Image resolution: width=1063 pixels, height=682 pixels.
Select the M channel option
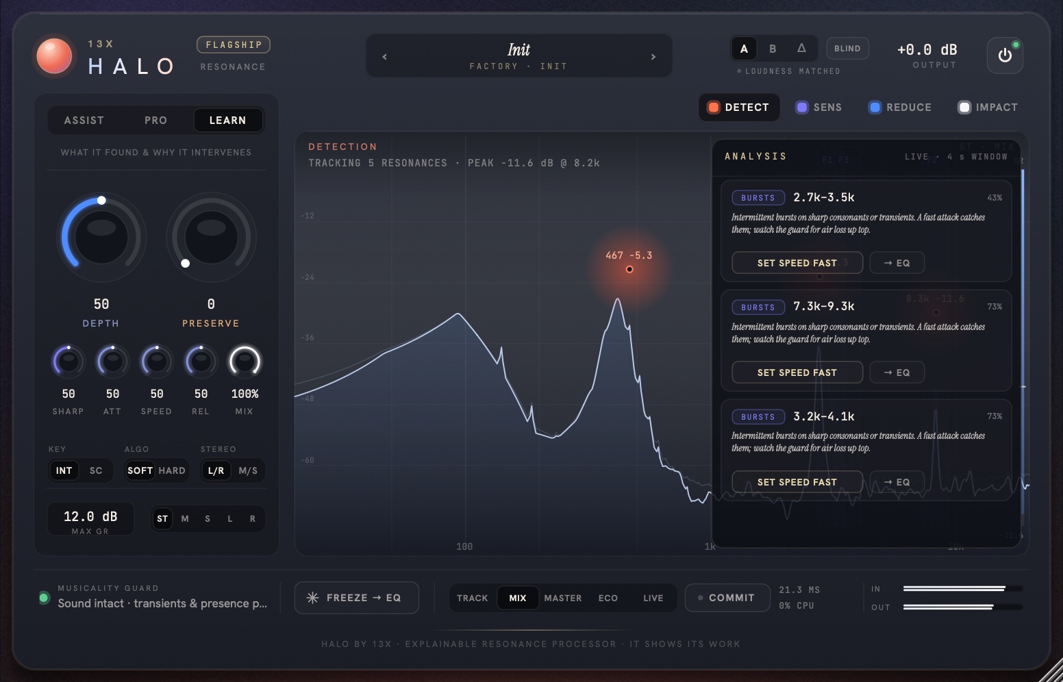185,519
